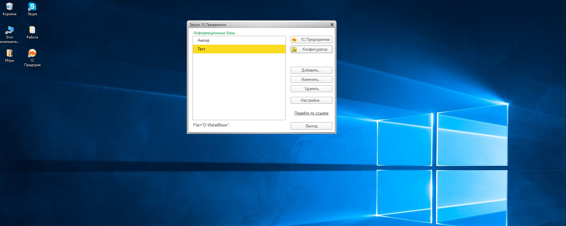Remove the selected base with Удалить
566x226 pixels.
pyautogui.click(x=312, y=89)
